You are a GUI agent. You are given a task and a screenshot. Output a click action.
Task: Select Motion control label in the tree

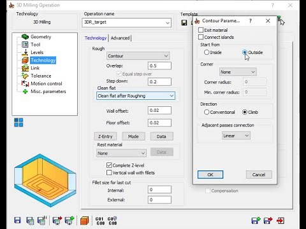pos(47,83)
